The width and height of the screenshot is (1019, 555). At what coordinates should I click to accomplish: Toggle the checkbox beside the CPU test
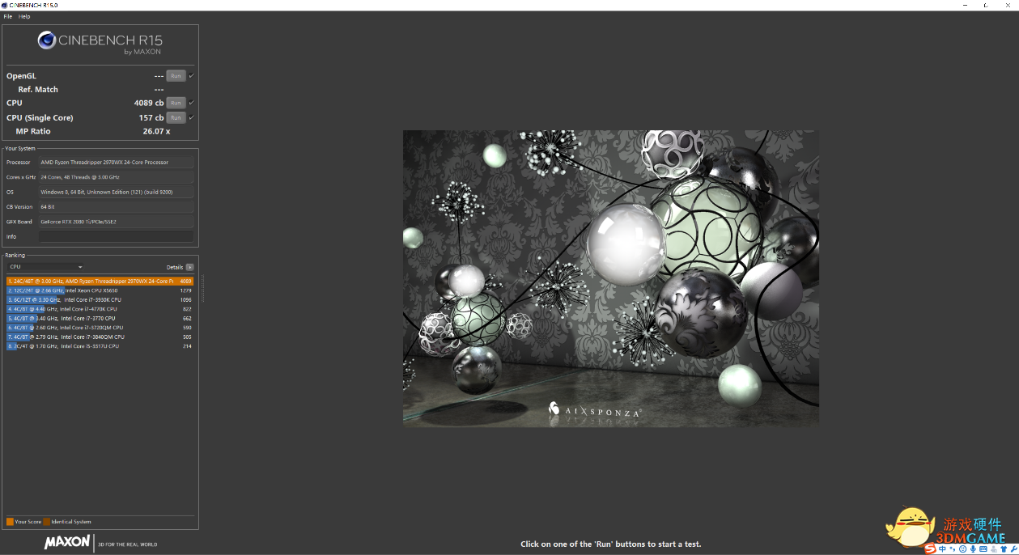pyautogui.click(x=192, y=103)
